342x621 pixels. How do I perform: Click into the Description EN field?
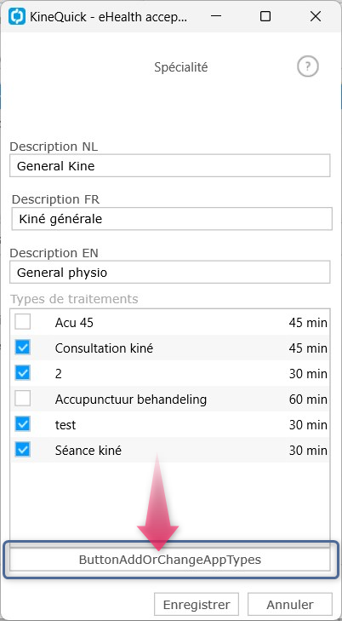170,272
